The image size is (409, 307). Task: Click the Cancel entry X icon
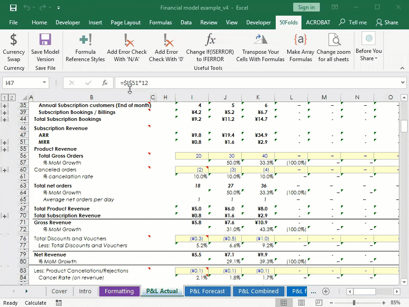[x=72, y=83]
